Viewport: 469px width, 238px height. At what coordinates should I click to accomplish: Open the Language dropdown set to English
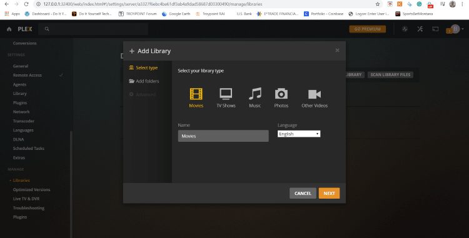(x=299, y=134)
